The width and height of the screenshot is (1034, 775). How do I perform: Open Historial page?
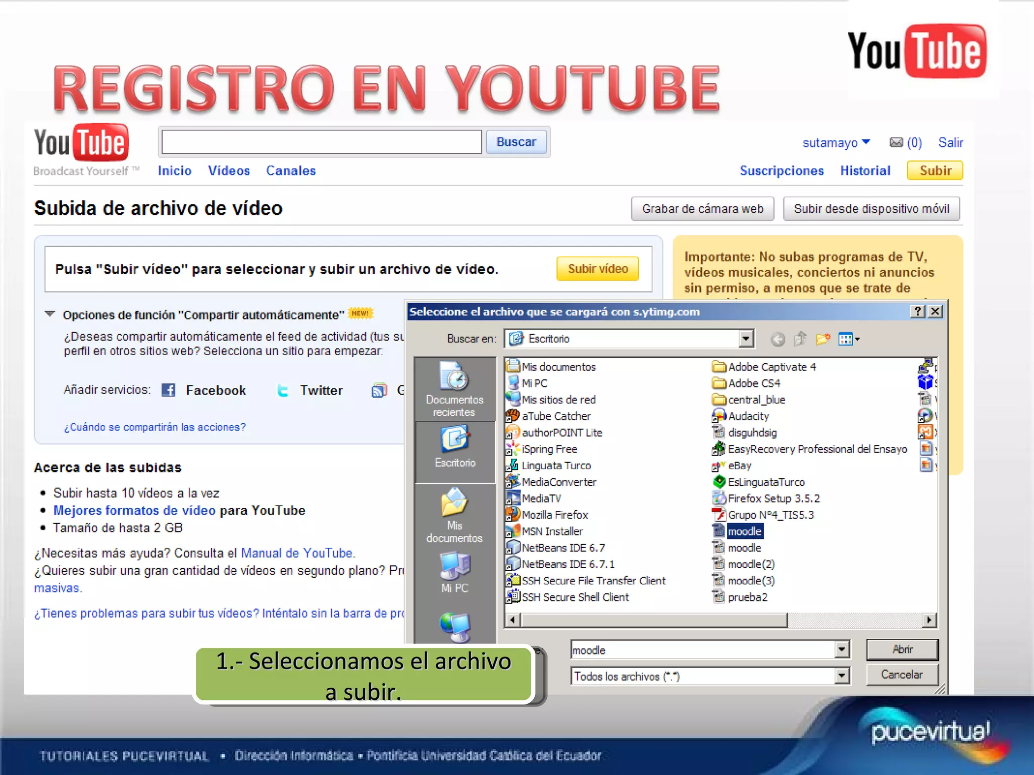tap(865, 171)
